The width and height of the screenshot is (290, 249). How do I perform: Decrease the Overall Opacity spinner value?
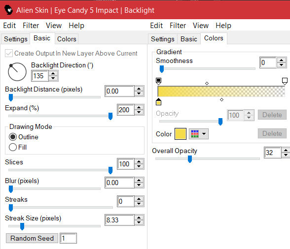pos(286,155)
